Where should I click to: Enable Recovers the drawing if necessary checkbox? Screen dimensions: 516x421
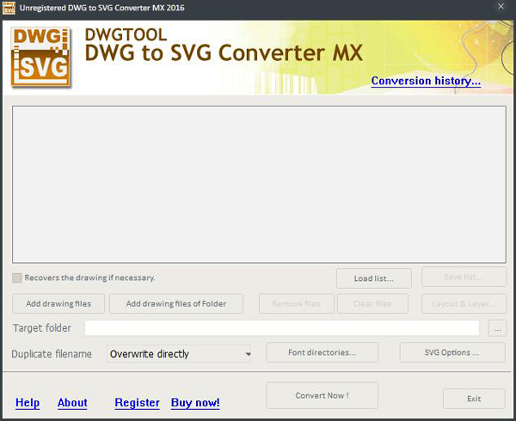point(17,278)
